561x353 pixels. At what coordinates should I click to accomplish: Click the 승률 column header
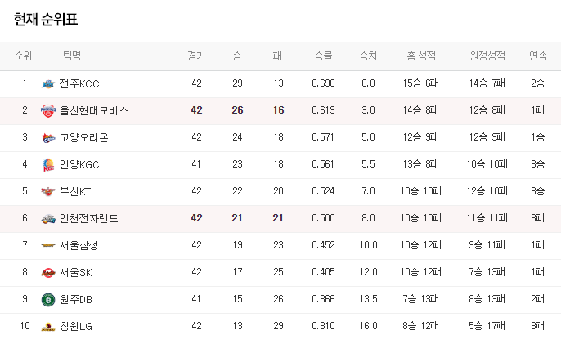point(323,56)
